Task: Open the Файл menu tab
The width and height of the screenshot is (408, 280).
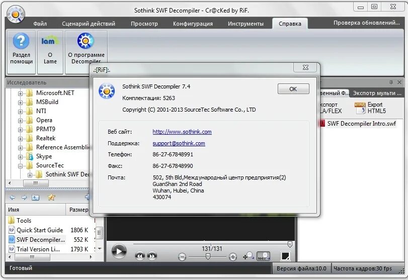Action: (40, 24)
